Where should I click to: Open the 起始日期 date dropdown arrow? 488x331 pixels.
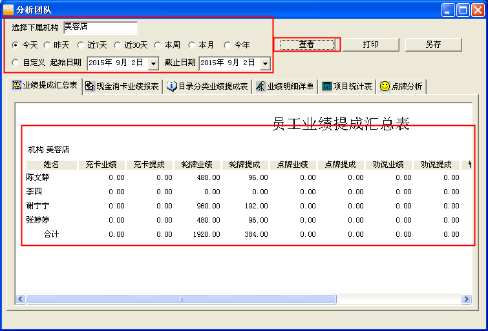tap(153, 64)
